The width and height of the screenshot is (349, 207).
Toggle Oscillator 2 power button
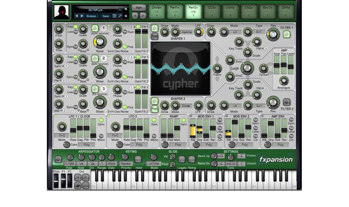point(95,59)
